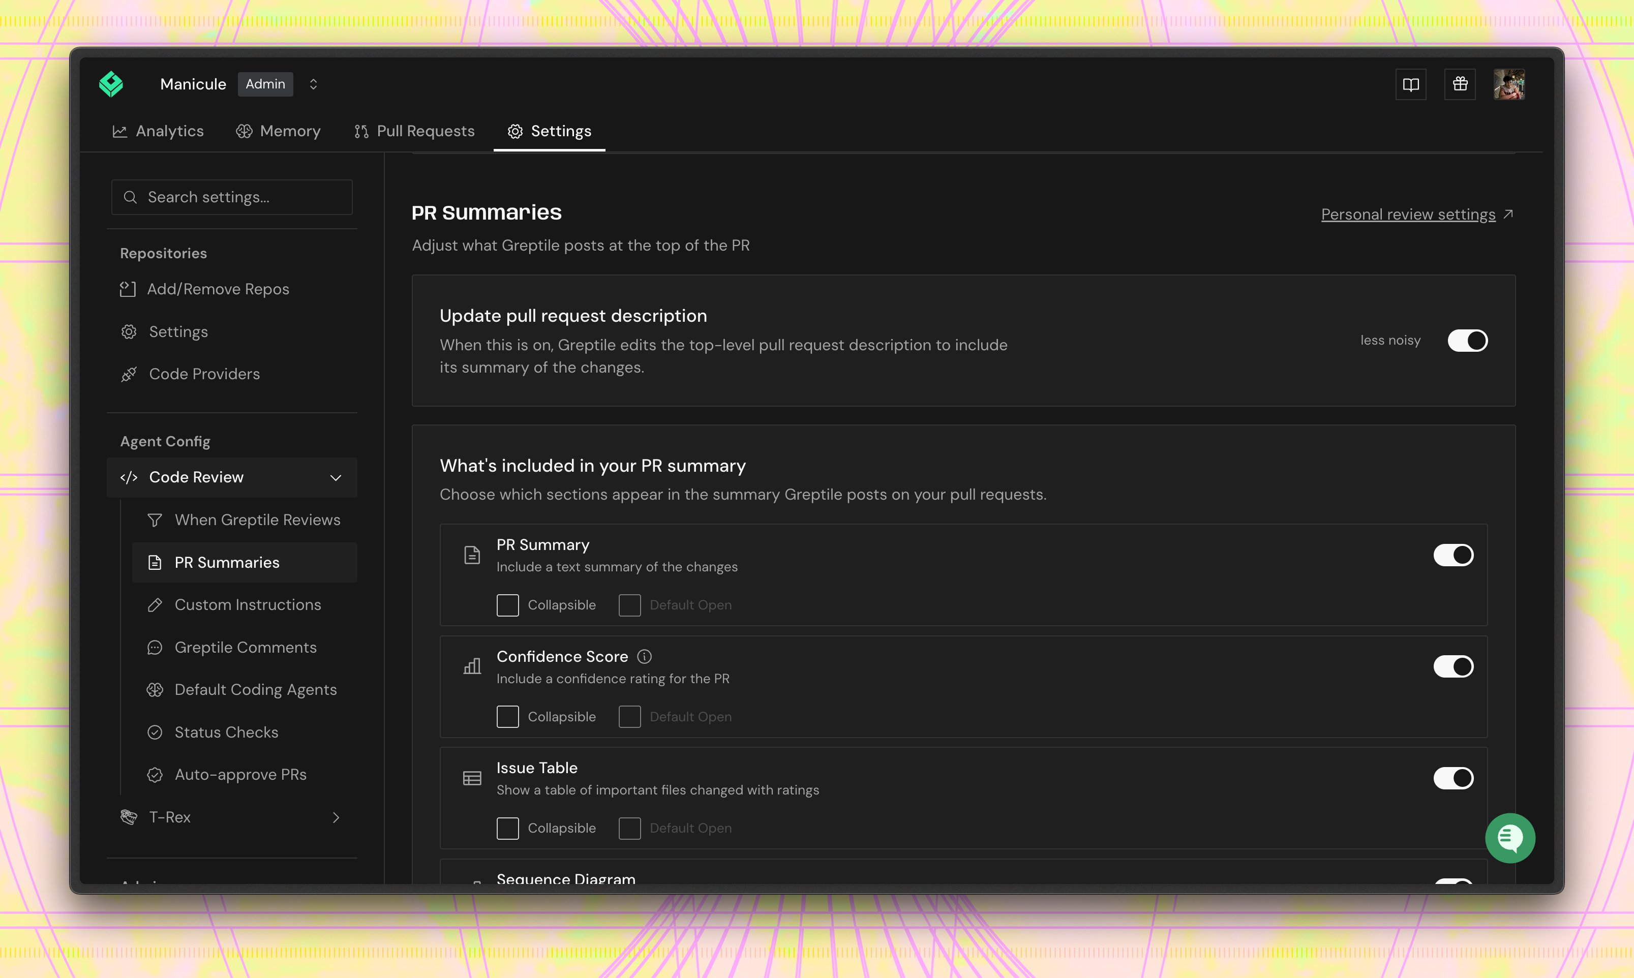Screen dimensions: 1634x978
Task: Expand the T-Rex section chevron
Action: click(x=336, y=818)
